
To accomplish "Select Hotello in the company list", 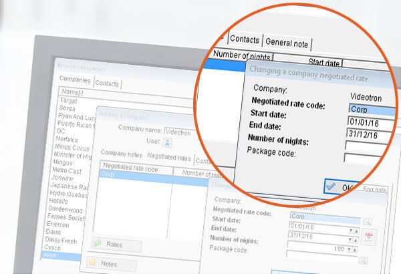I will pyautogui.click(x=59, y=201).
